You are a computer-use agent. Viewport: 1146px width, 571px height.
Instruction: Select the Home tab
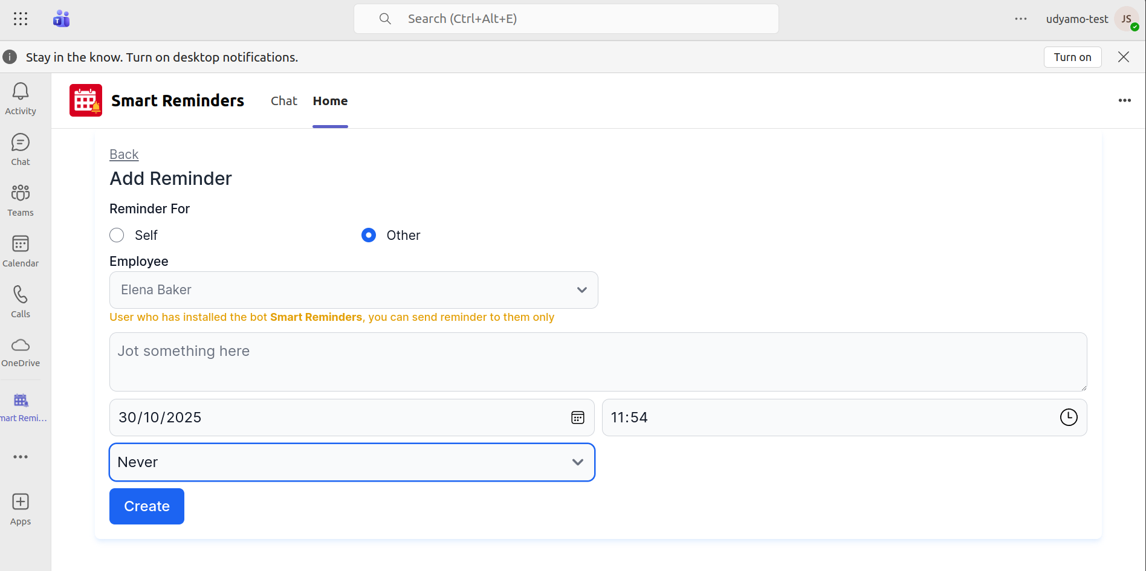tap(330, 101)
